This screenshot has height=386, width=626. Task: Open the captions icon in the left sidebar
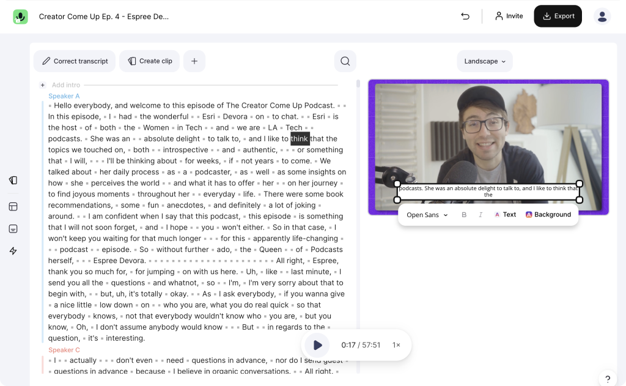tap(13, 229)
